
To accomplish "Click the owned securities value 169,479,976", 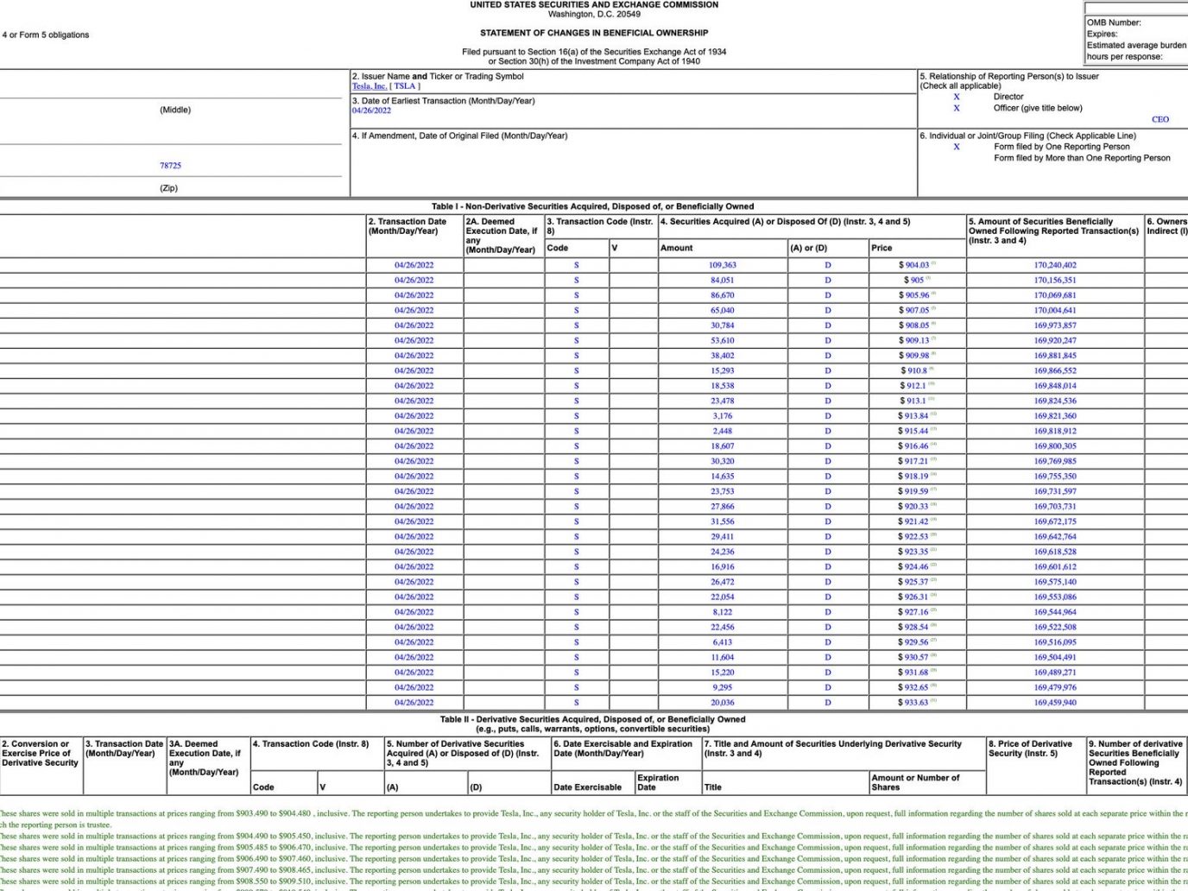I will [x=1055, y=688].
